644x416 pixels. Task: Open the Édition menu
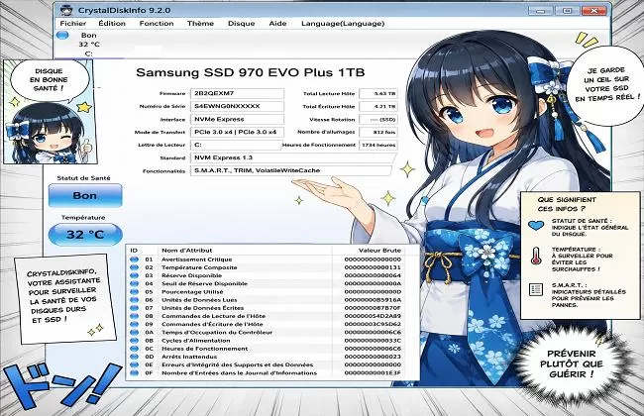[x=112, y=24]
